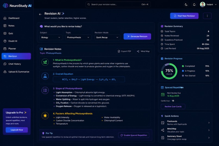219x146 pixels.
Task: Select the Revision sidebar item
Action: pos(16,56)
